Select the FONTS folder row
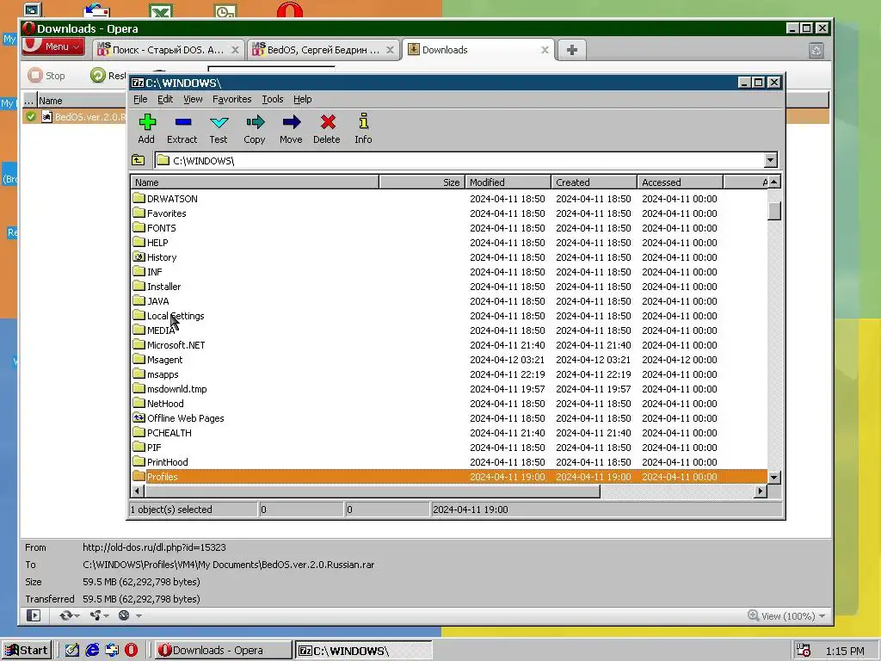881x661 pixels. click(x=449, y=227)
